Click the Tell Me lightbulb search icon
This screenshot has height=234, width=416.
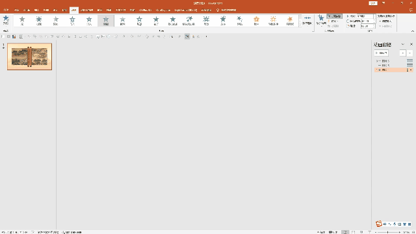(x=218, y=10)
